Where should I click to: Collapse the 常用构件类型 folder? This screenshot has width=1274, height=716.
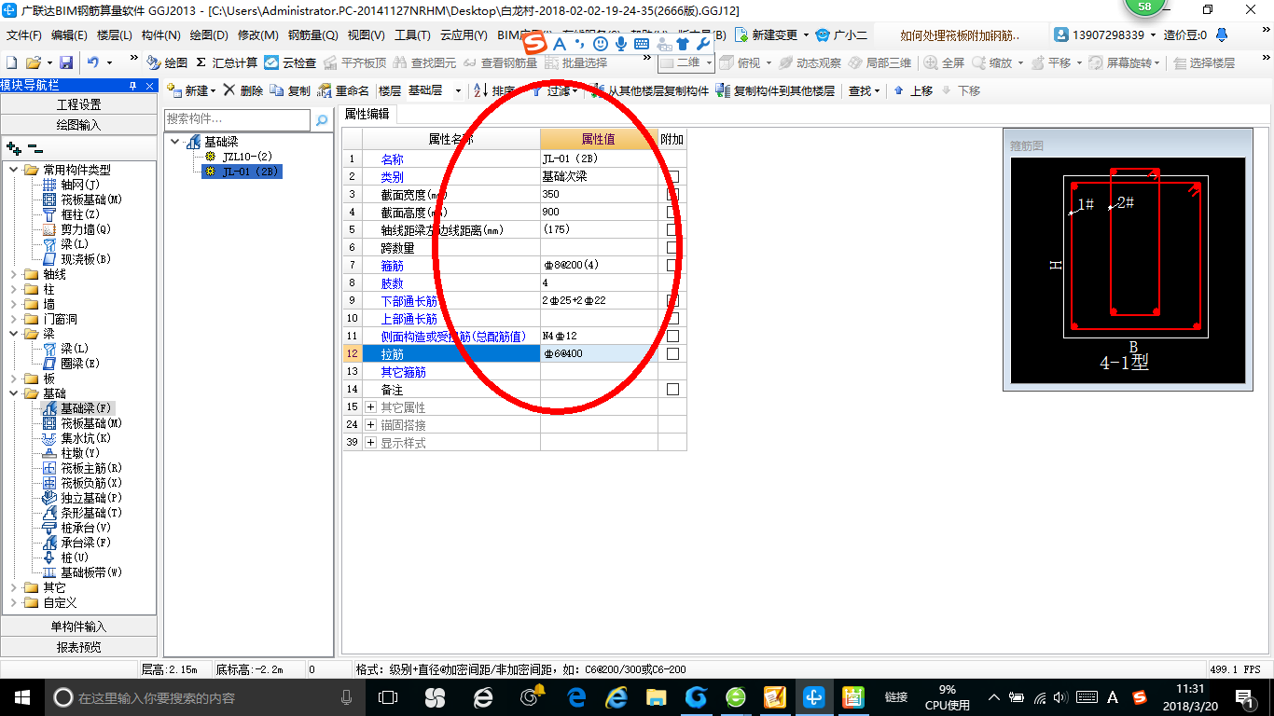(14, 170)
